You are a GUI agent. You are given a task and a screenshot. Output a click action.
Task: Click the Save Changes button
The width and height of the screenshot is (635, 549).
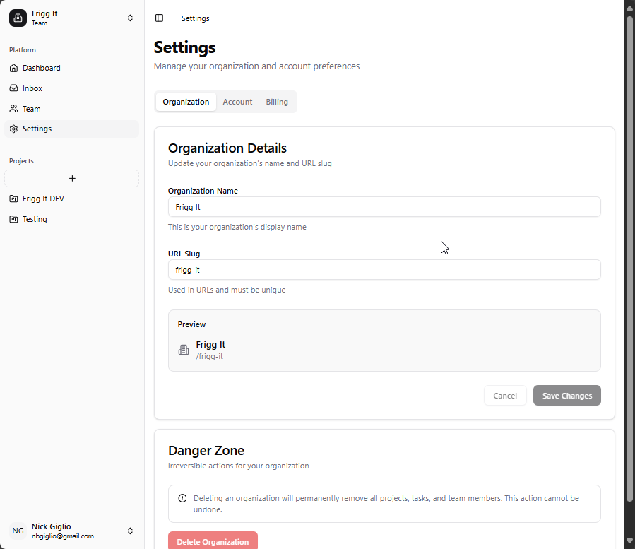[566, 396]
